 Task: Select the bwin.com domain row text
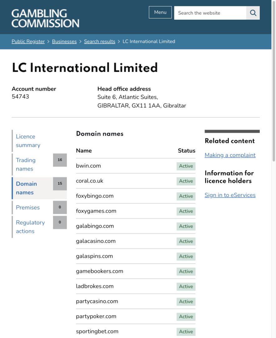coord(89,166)
